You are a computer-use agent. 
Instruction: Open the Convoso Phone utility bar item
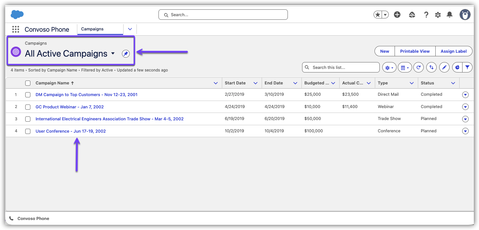pos(29,219)
